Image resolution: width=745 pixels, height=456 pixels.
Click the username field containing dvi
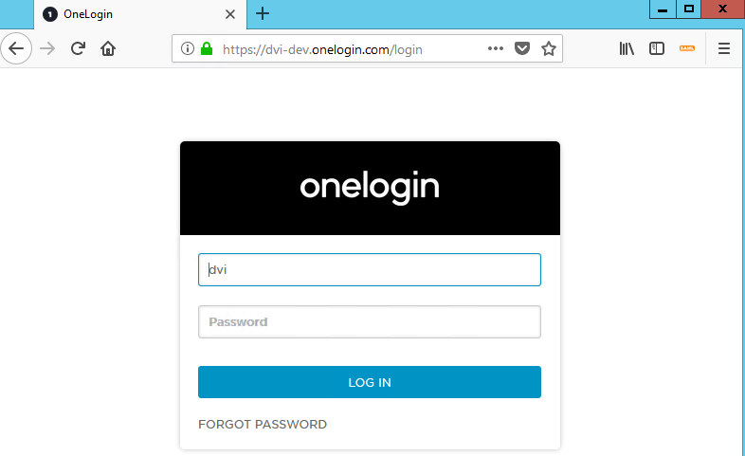point(369,270)
